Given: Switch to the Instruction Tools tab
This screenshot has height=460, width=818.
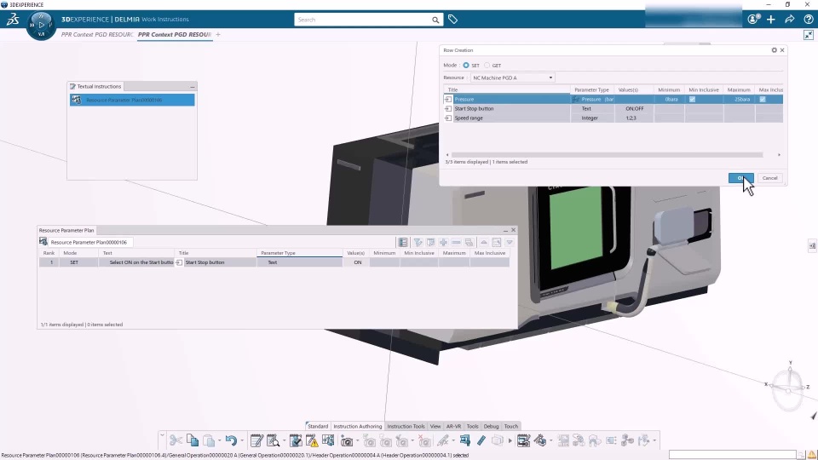Looking at the screenshot, I should coord(406,426).
